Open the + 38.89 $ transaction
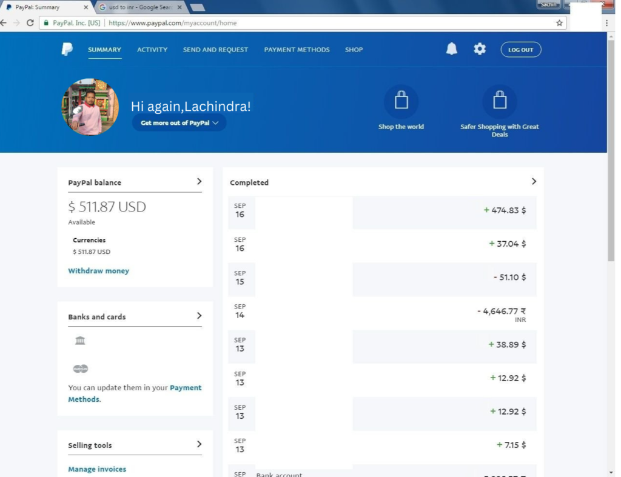The image size is (621, 477). pyautogui.click(x=382, y=347)
